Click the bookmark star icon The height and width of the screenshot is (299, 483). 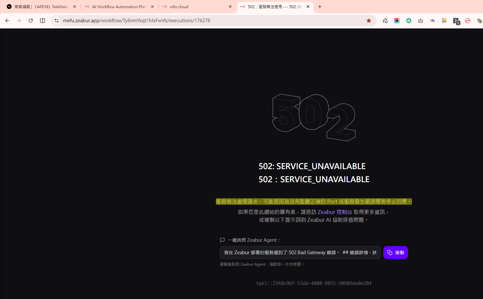click(x=369, y=21)
